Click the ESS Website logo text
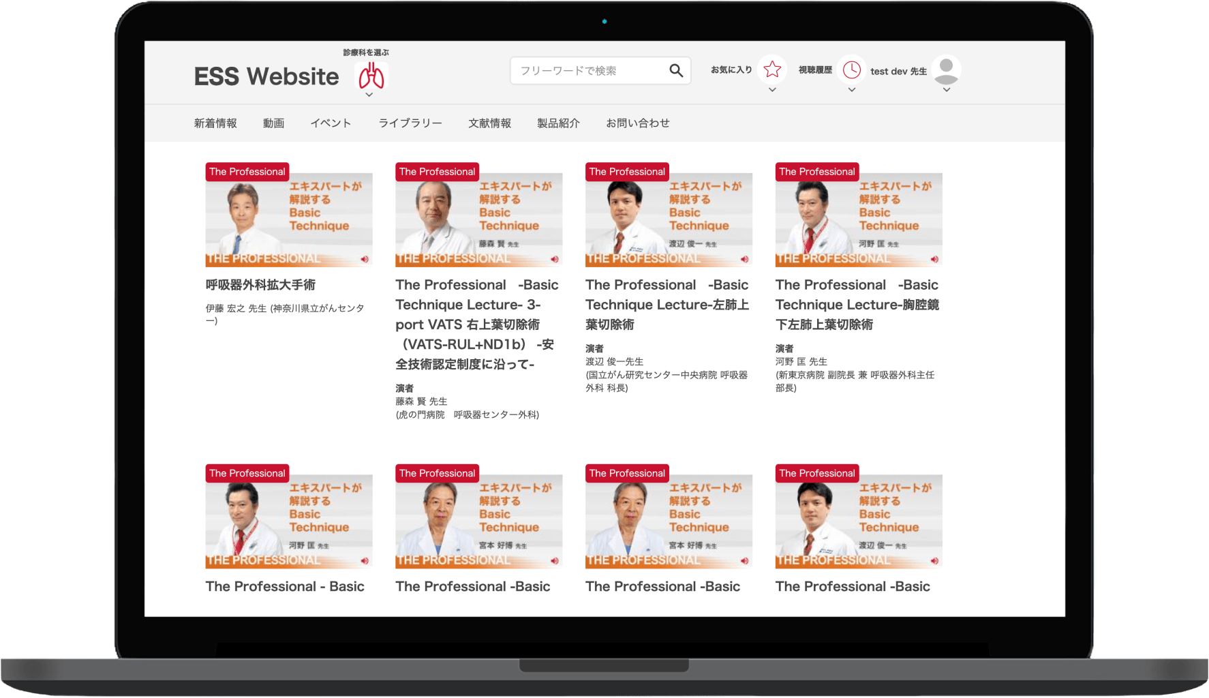This screenshot has width=1209, height=698. [266, 76]
